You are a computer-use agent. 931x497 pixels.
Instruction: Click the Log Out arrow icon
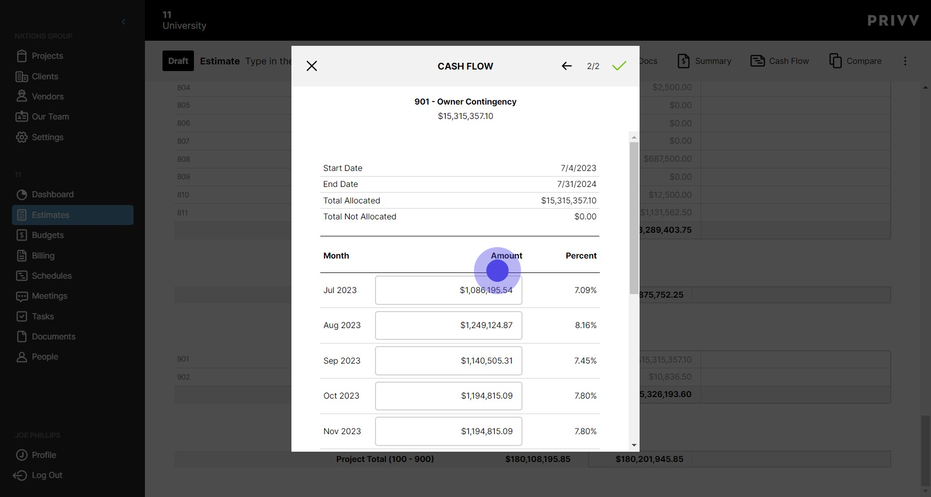(x=20, y=475)
